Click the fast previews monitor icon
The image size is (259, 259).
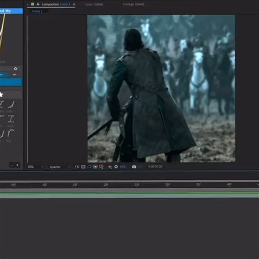[x=95, y=167]
